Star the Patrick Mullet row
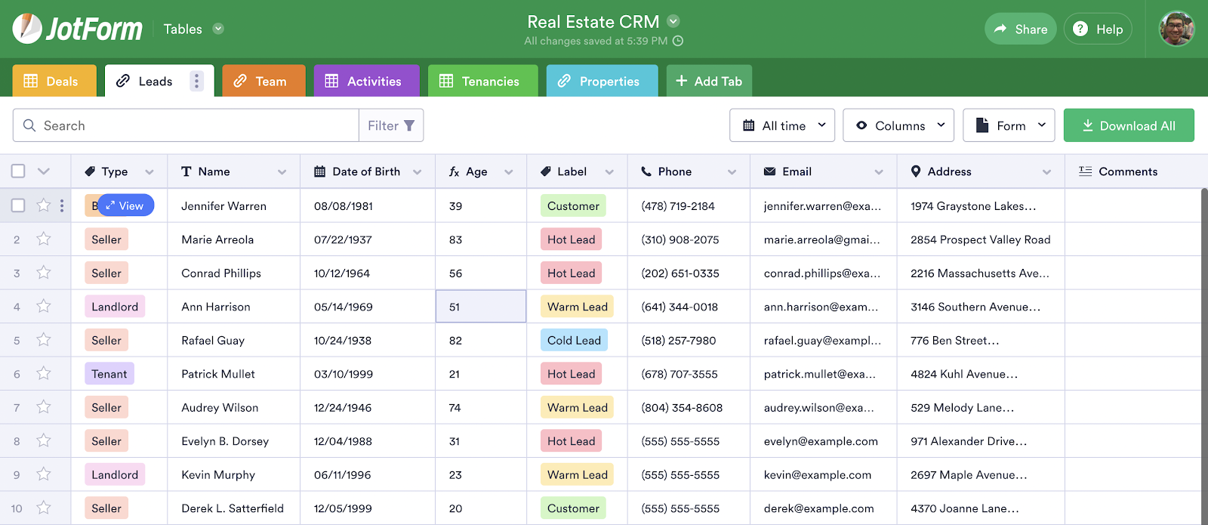The width and height of the screenshot is (1208, 525). tap(44, 373)
